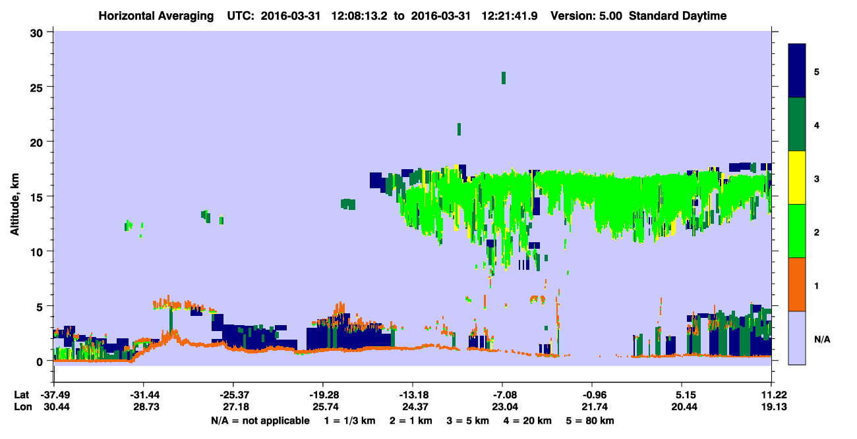This screenshot has height=439, width=857.
Task: Click the yellow colorbar segment labeled 3
Action: click(797, 178)
